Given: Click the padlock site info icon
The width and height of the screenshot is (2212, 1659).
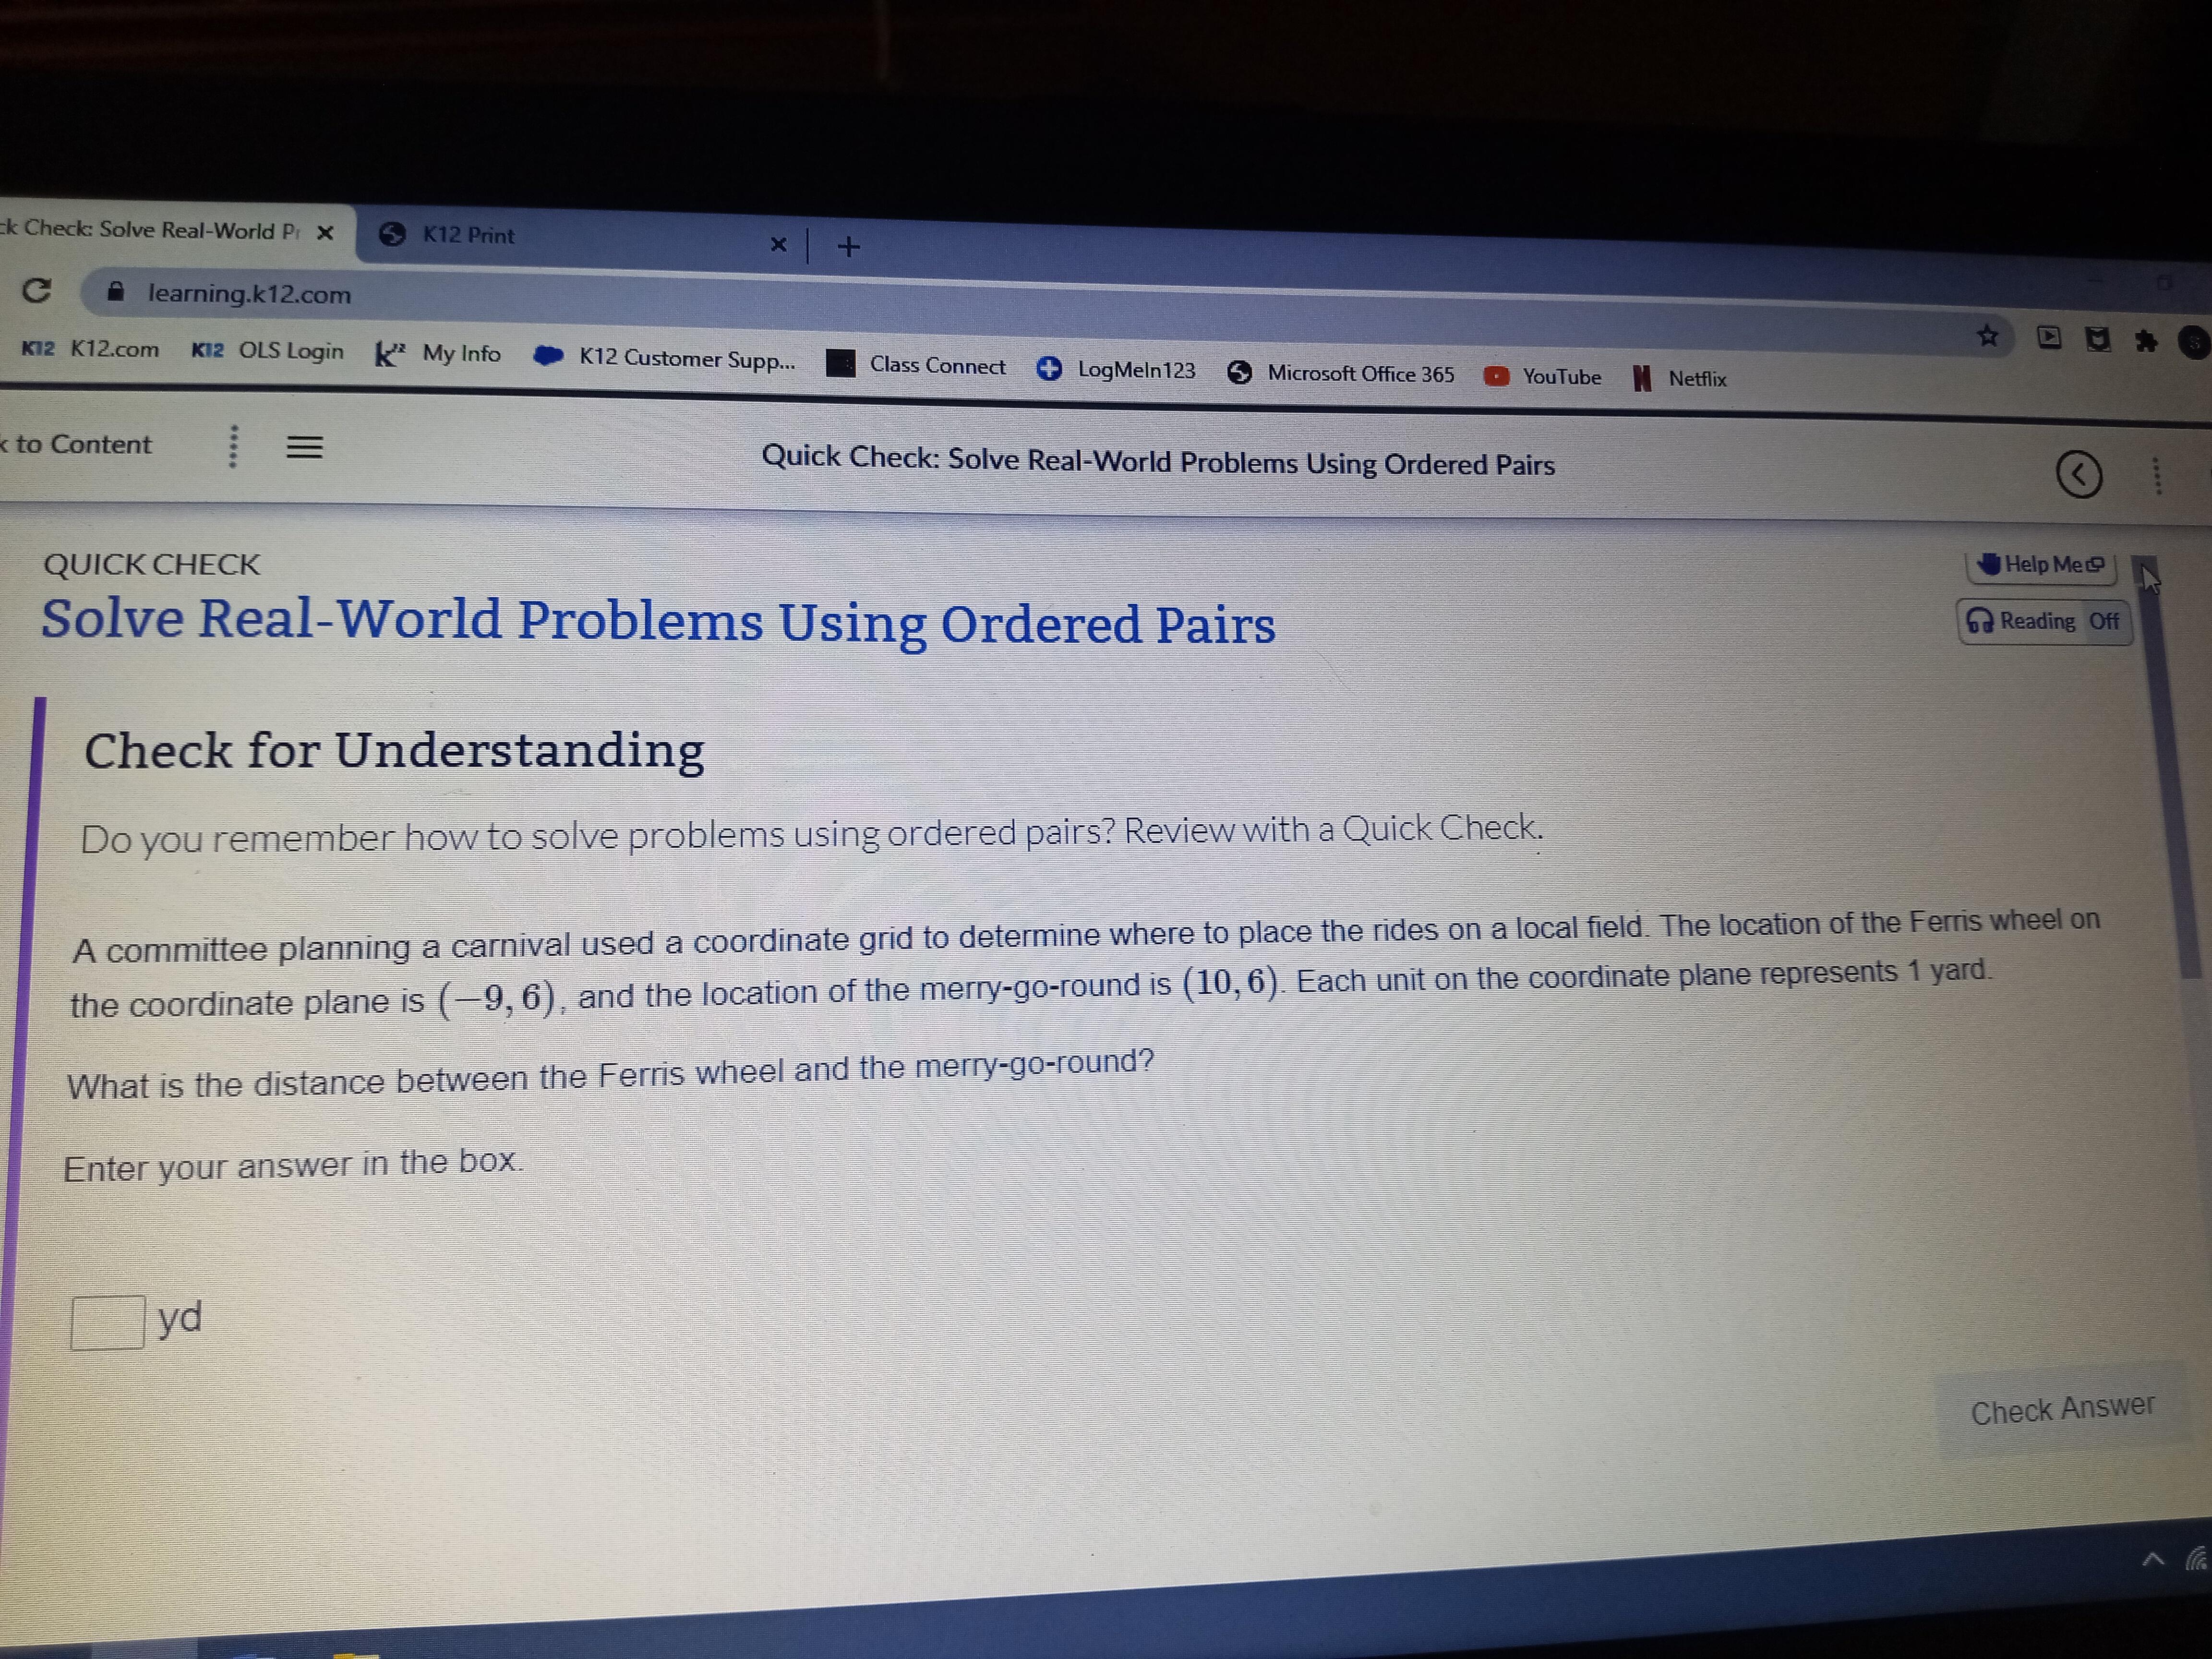Looking at the screenshot, I should [x=116, y=292].
